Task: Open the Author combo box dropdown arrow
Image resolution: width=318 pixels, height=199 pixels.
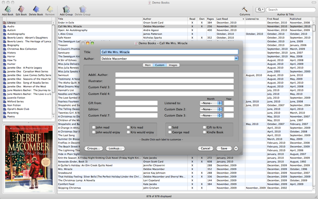Action: point(236,59)
